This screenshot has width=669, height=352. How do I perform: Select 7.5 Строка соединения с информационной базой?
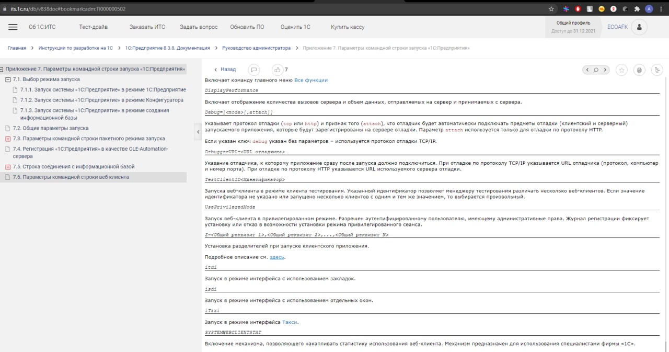click(x=74, y=167)
